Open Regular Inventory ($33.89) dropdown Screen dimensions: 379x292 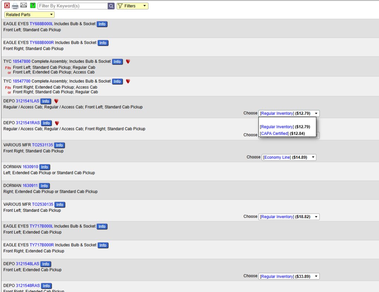(x=289, y=276)
